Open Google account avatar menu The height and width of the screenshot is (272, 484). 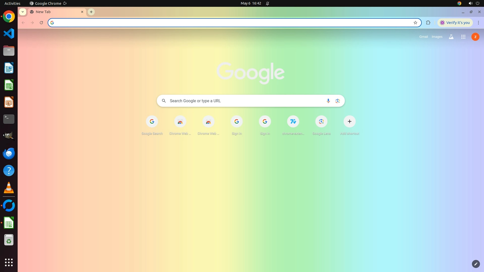click(475, 37)
